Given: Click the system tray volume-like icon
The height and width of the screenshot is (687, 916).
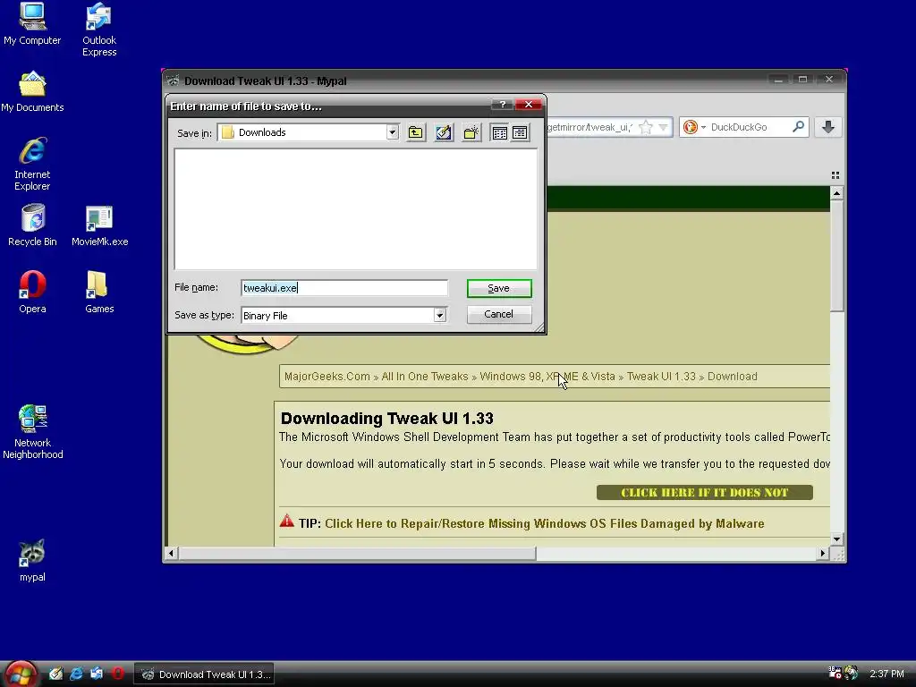Looking at the screenshot, I should click(x=852, y=673).
